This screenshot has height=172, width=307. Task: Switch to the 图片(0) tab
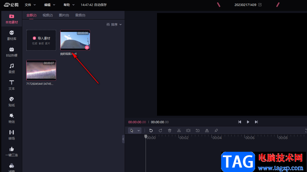(x=64, y=15)
